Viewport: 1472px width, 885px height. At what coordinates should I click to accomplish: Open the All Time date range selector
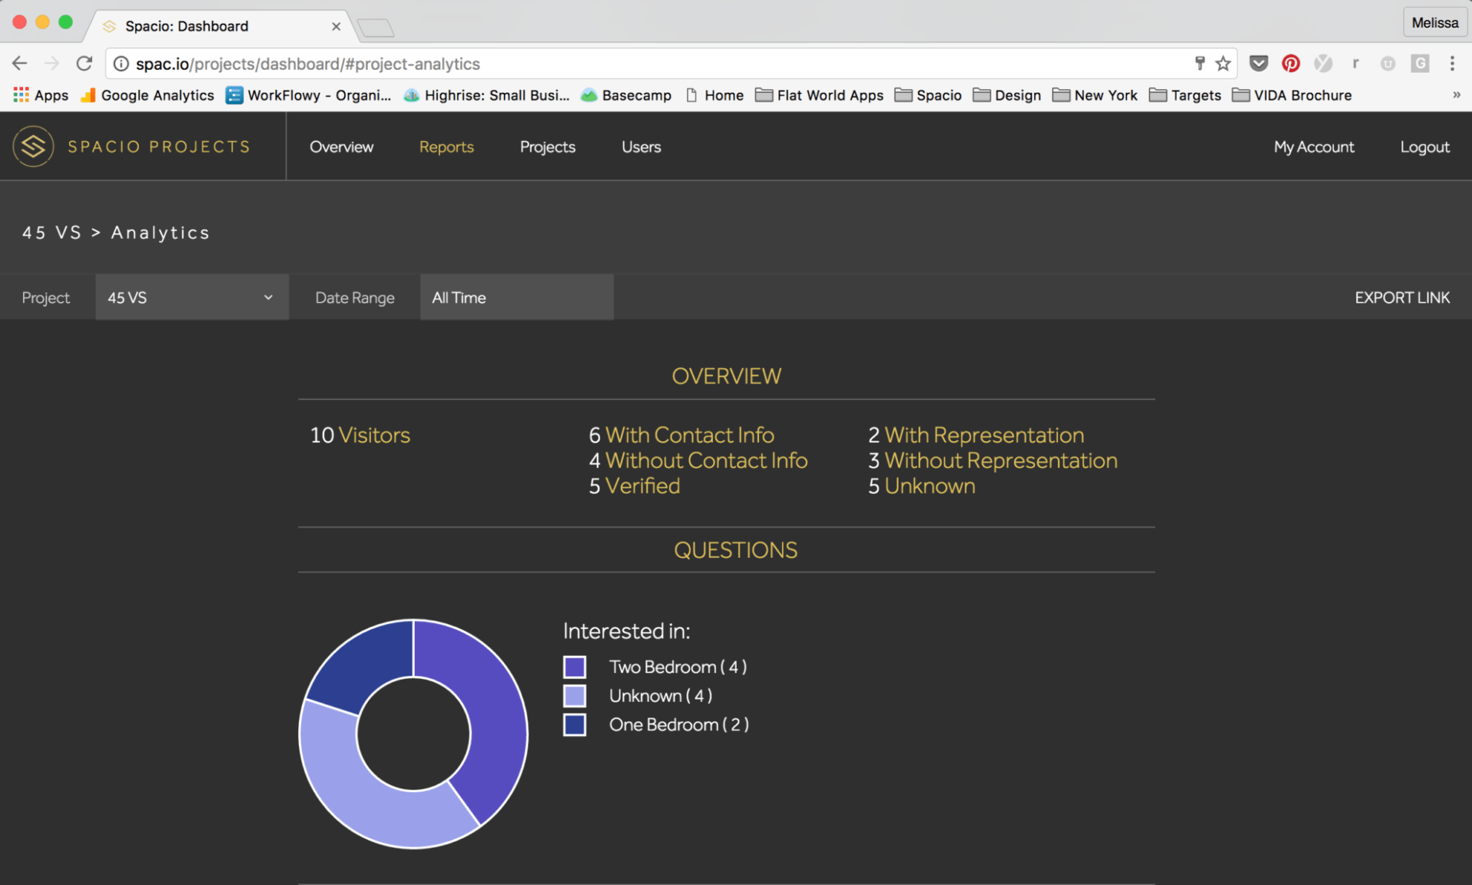pos(517,297)
